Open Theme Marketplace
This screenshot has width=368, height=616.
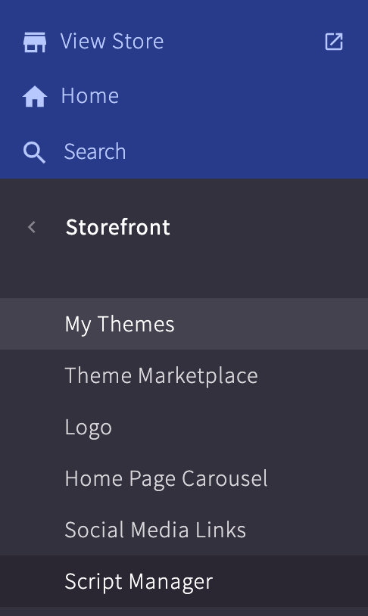pos(161,376)
